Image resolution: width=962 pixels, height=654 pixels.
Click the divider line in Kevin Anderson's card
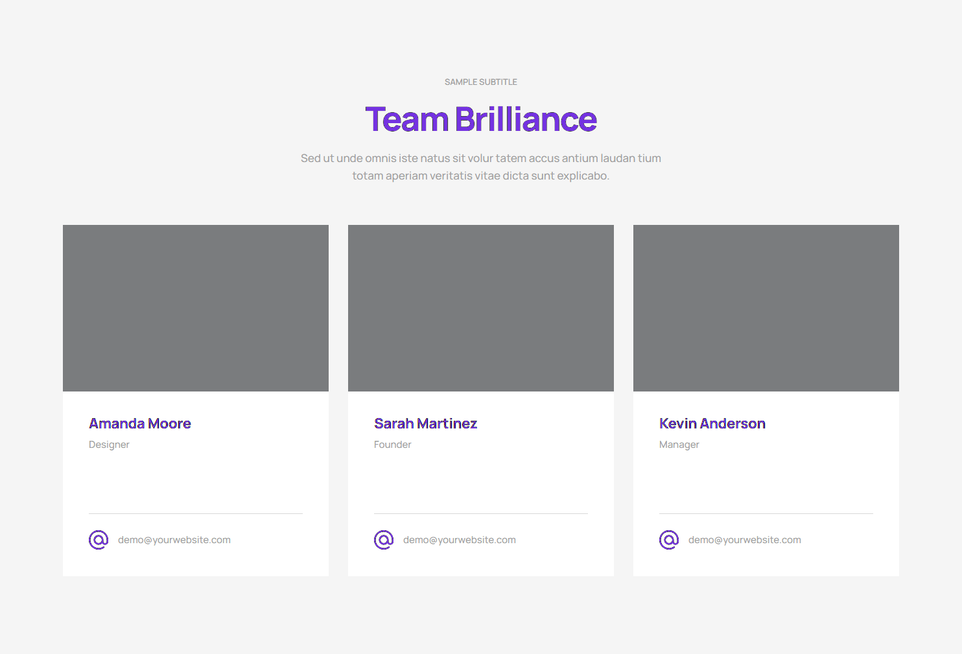pos(766,513)
